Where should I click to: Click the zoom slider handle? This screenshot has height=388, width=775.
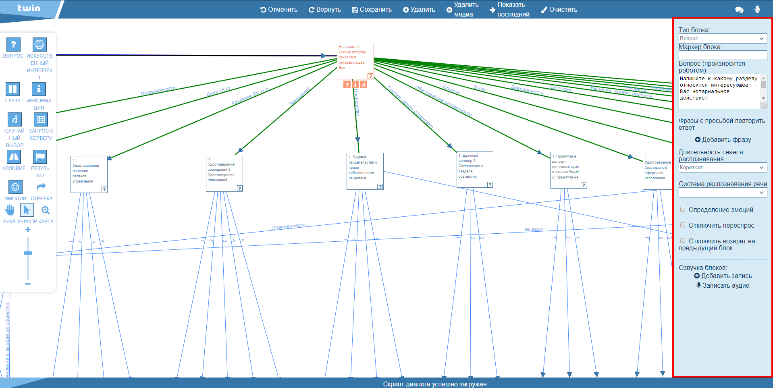[28, 253]
